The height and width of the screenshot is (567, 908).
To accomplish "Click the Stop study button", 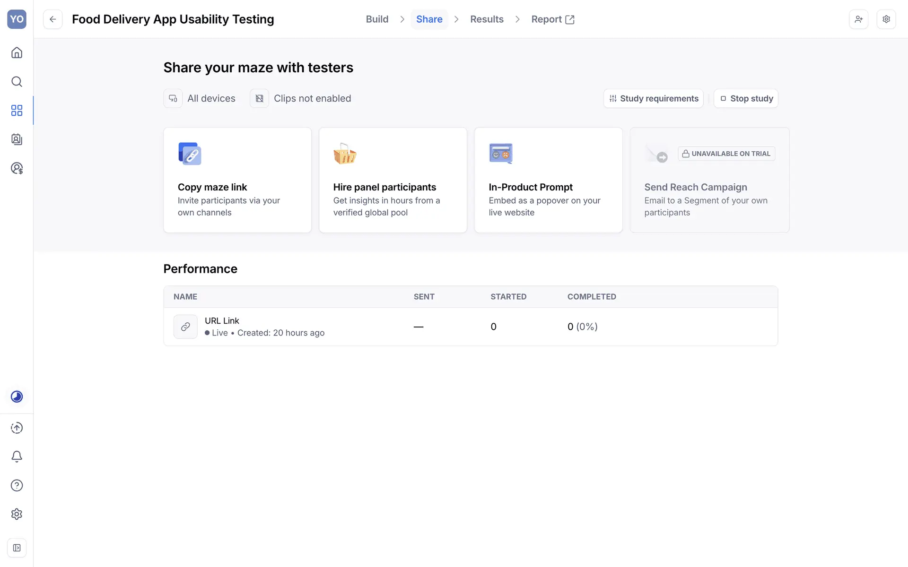I will point(746,98).
